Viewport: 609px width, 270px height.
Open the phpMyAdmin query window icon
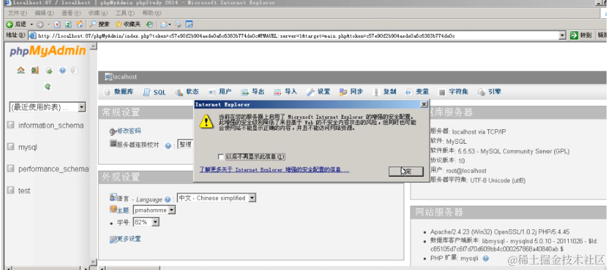coord(49,70)
